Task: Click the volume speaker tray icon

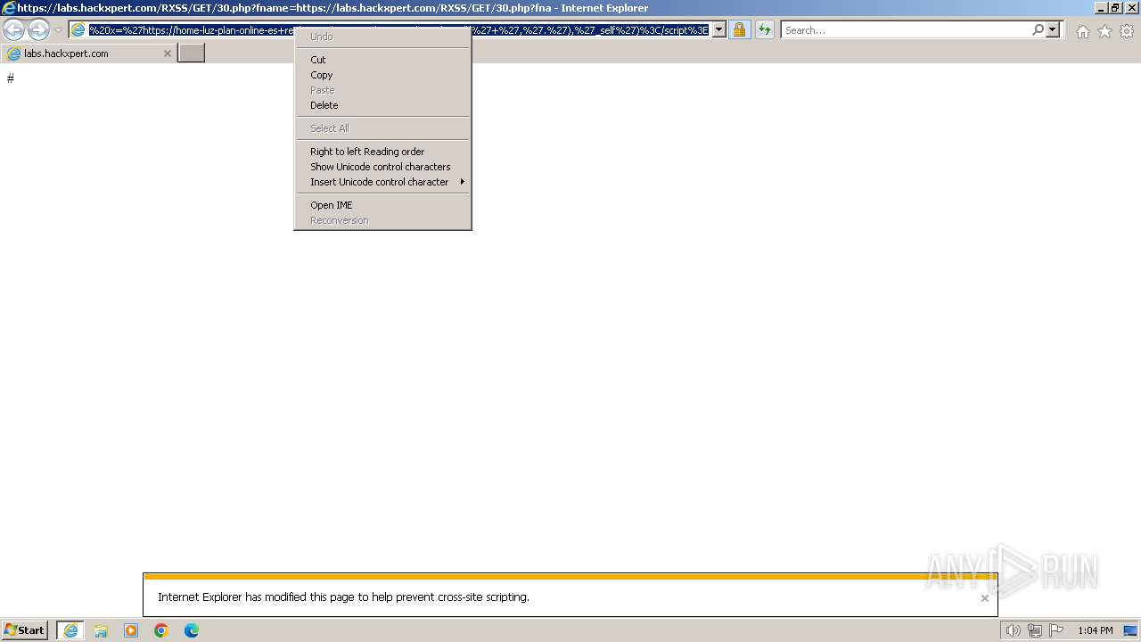Action: click(x=1013, y=630)
